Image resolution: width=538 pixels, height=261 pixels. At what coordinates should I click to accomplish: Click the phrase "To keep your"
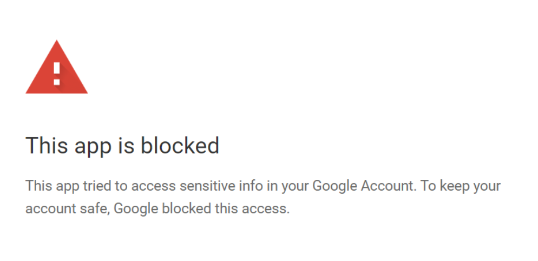(x=461, y=186)
